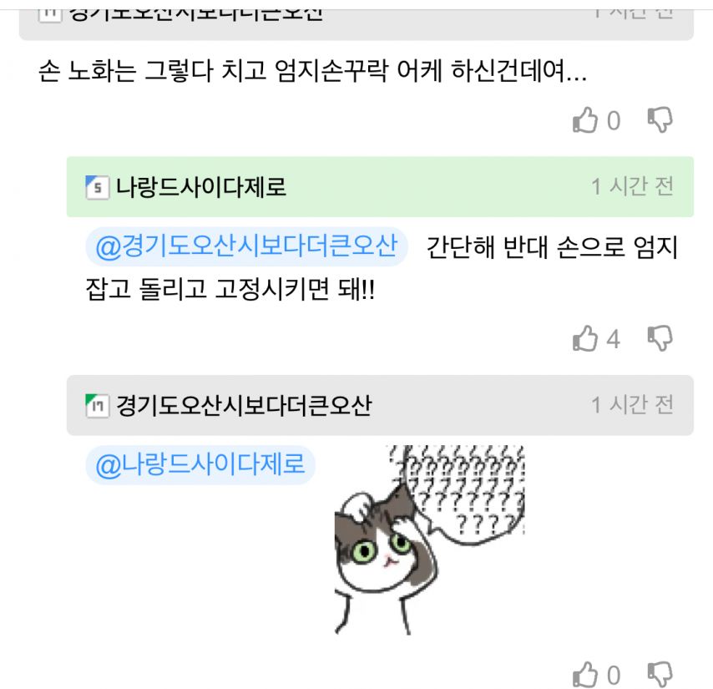Viewport: 713px width, 689px height.
Task: Click the like count 4
Action: click(613, 339)
